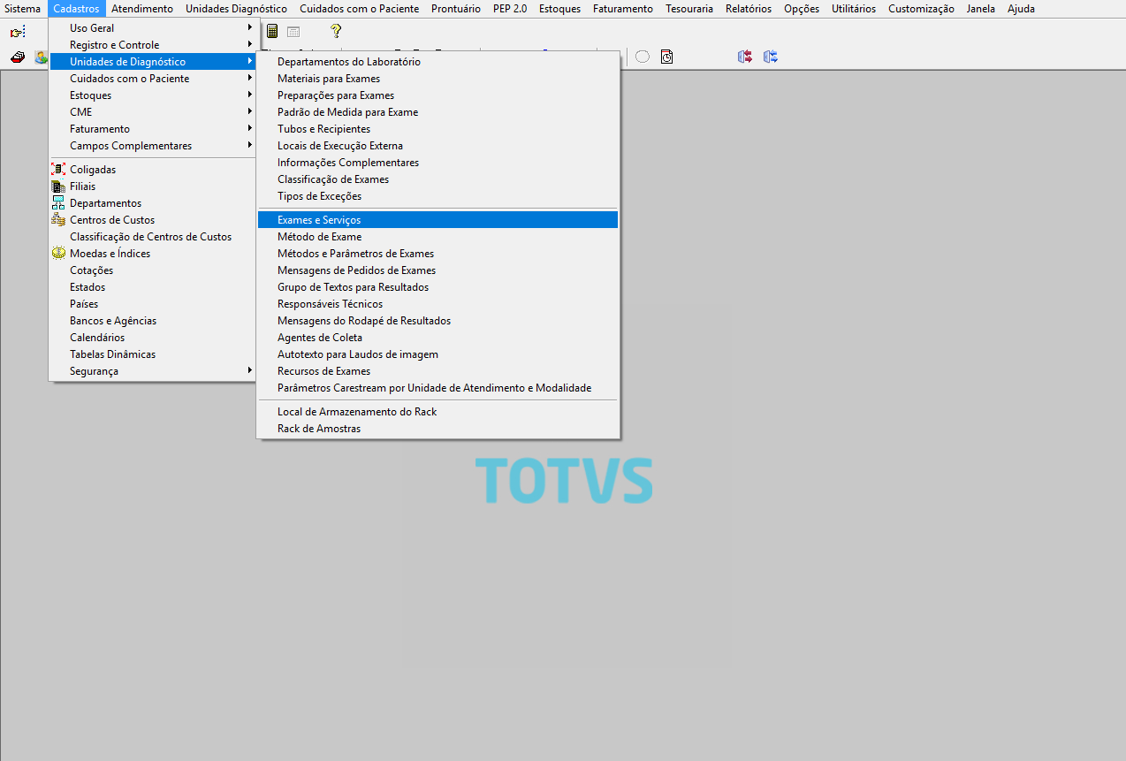Open Tubos e Recipientes
1126x761 pixels.
coord(437,129)
